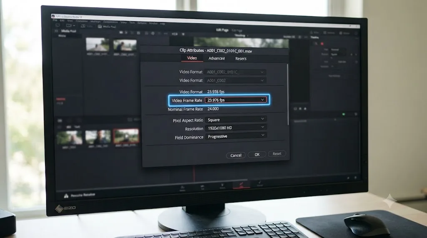Click the red-underlined page icon in the bottom page bar
Screen dimensions: 427x238
tap(241, 185)
